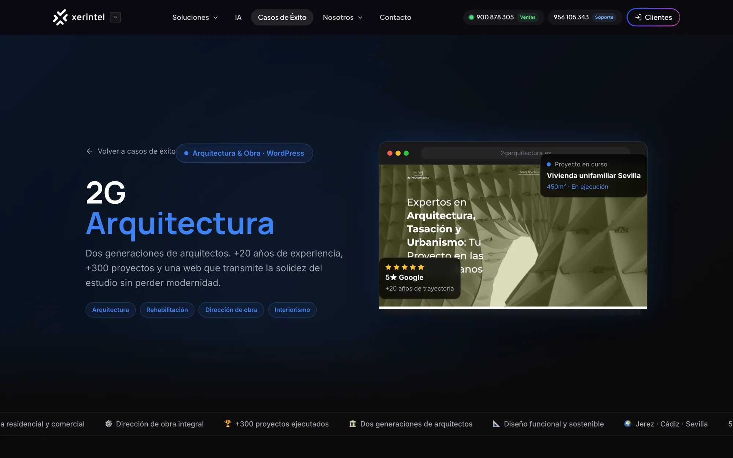Image resolution: width=733 pixels, height=458 pixels.
Task: Click the set-square icon by Diseño funcional
Action: click(x=496, y=424)
